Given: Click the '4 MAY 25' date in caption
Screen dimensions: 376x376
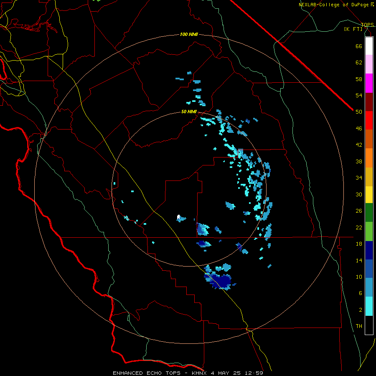Looking at the screenshot, I should [x=226, y=373].
